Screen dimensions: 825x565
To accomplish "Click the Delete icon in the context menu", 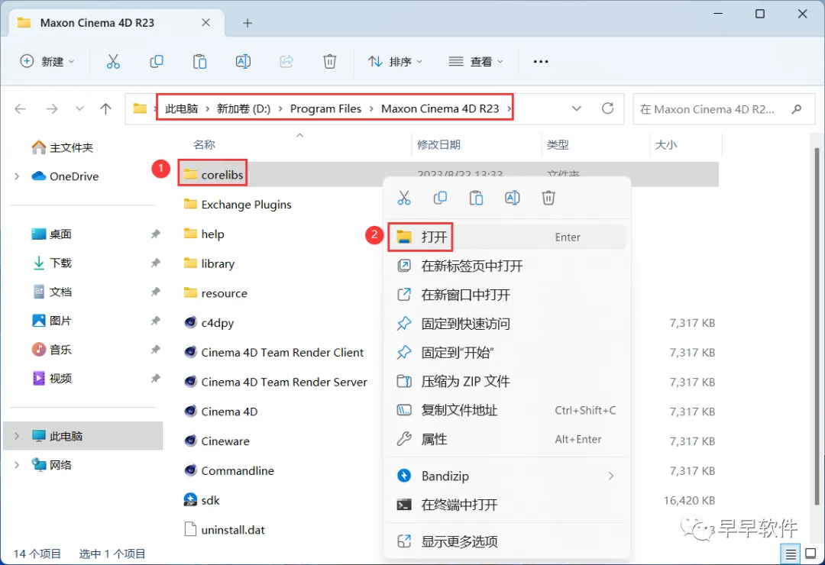I will pyautogui.click(x=548, y=198).
